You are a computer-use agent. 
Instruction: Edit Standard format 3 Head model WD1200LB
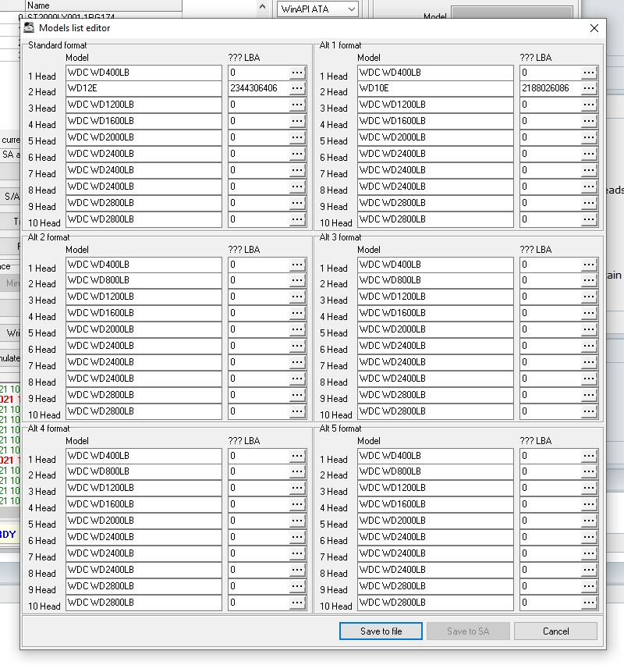coord(144,105)
